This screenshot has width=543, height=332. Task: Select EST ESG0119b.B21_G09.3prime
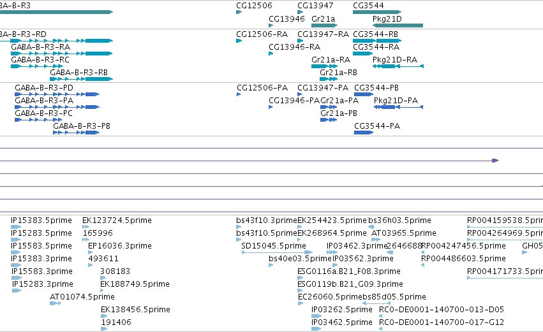coord(350,284)
